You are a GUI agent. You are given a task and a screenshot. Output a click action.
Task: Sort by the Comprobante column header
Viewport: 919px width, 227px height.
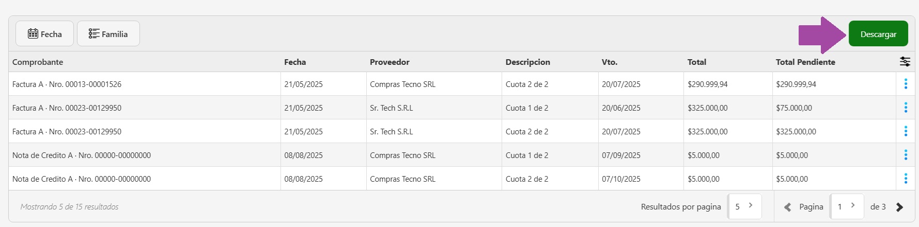[38, 62]
